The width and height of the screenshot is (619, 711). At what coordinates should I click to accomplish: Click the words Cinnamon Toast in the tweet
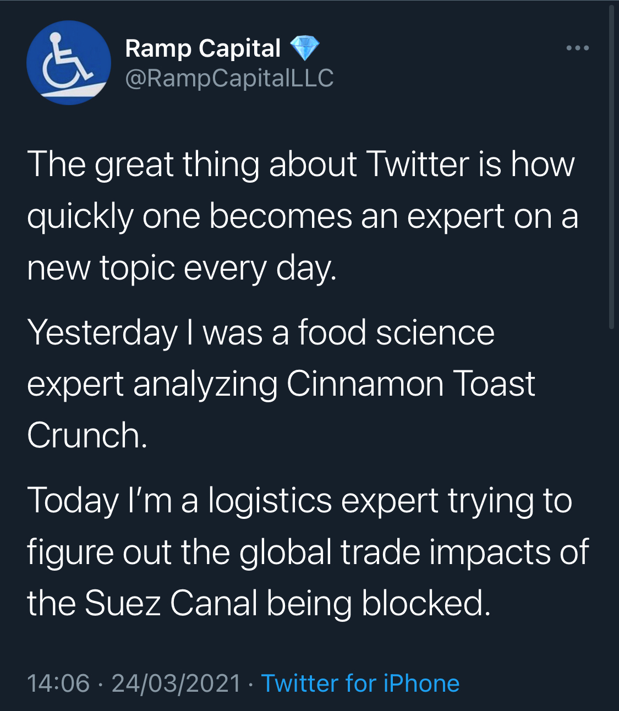[410, 384]
